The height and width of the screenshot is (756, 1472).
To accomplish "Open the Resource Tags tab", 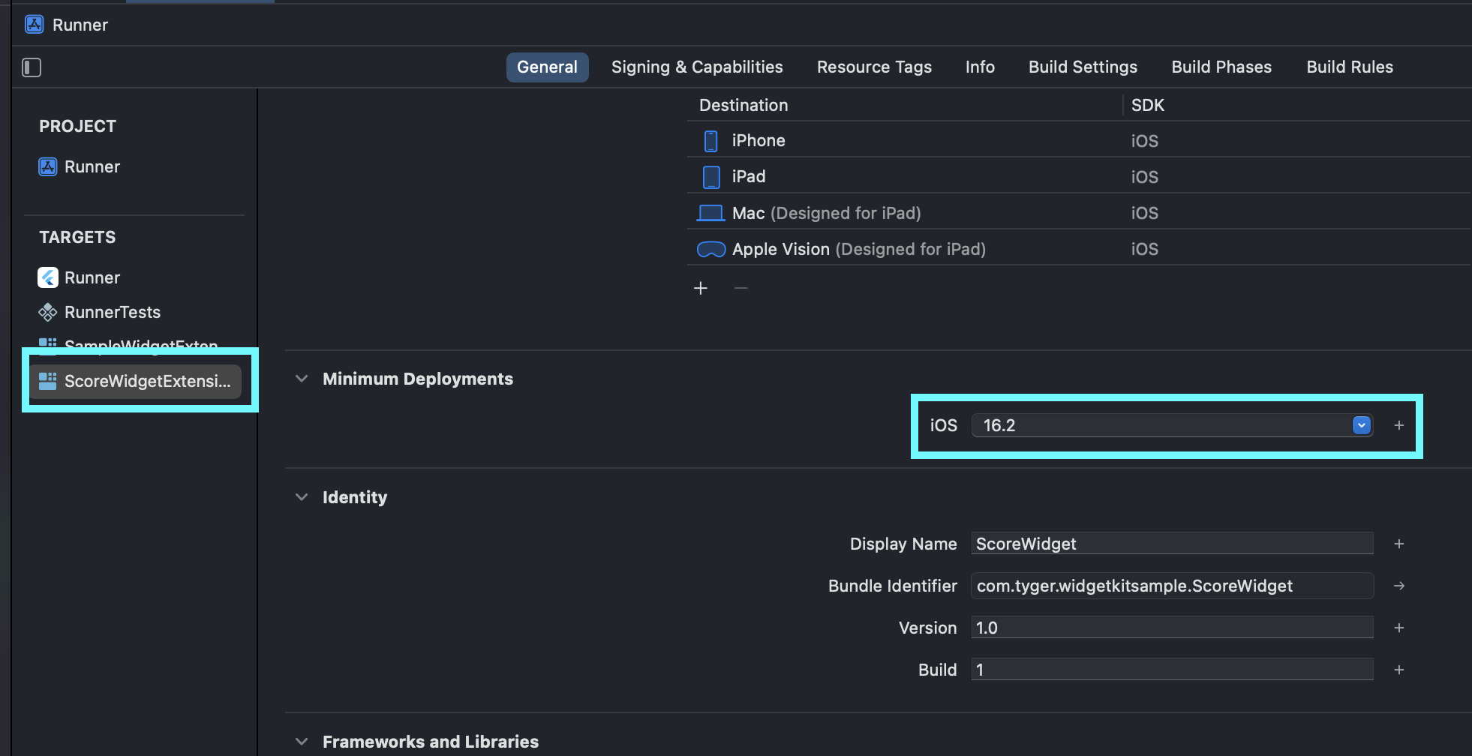I will [x=874, y=67].
